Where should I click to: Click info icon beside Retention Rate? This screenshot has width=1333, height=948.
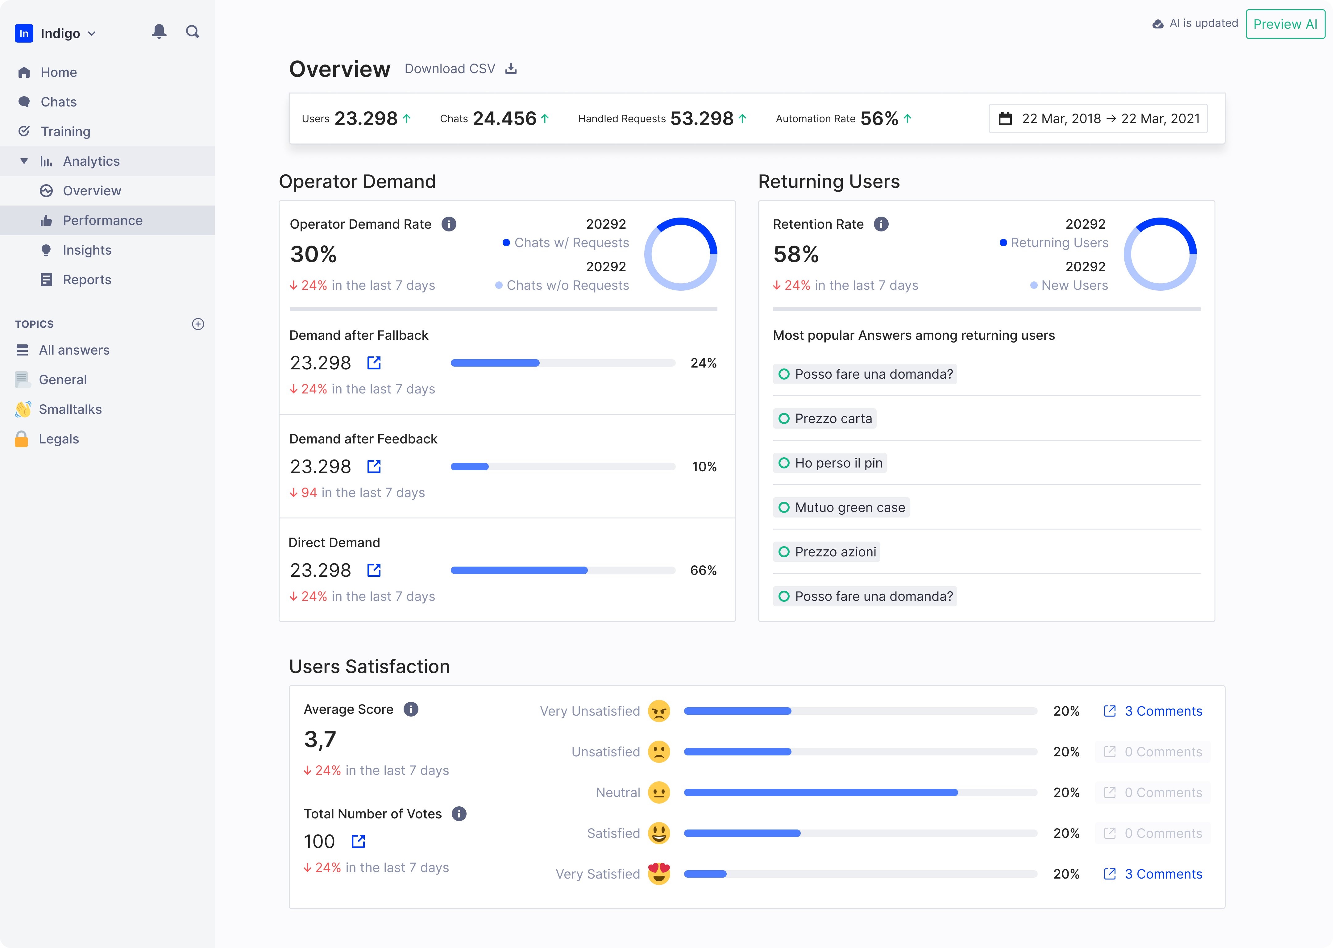[881, 224]
